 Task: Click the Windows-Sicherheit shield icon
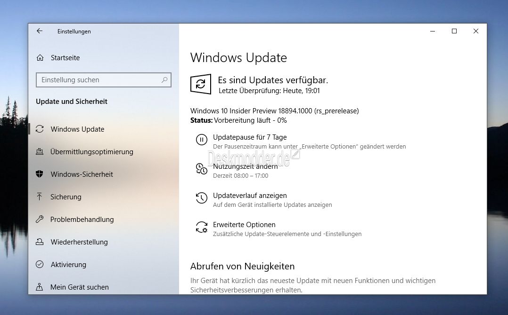(x=40, y=174)
